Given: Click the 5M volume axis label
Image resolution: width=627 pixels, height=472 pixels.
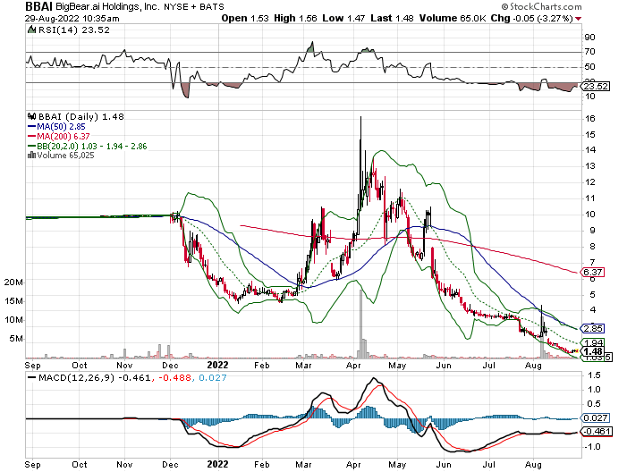Looking at the screenshot, I should coord(16,339).
